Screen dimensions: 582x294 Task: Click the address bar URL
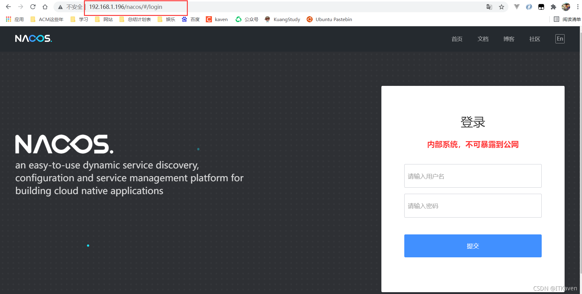click(125, 7)
